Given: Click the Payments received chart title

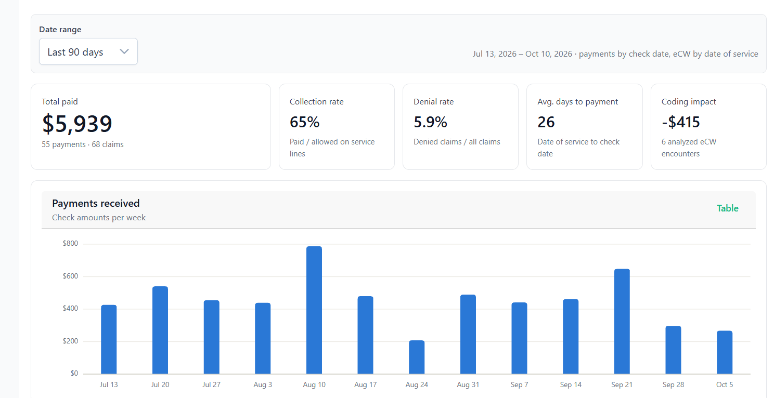Looking at the screenshot, I should [x=96, y=203].
